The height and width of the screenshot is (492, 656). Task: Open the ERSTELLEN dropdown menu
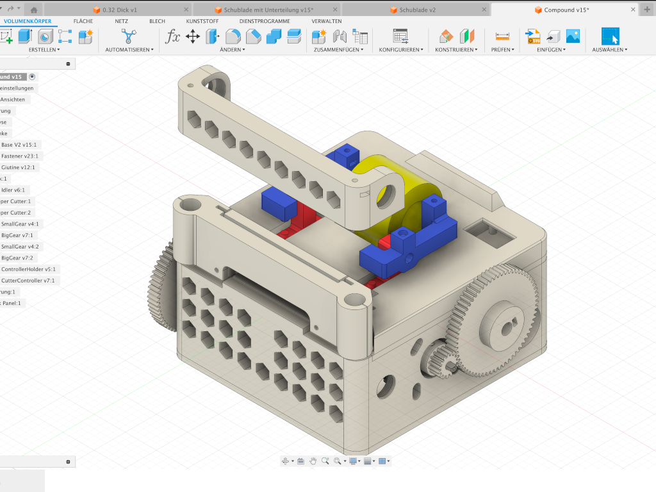click(x=44, y=50)
